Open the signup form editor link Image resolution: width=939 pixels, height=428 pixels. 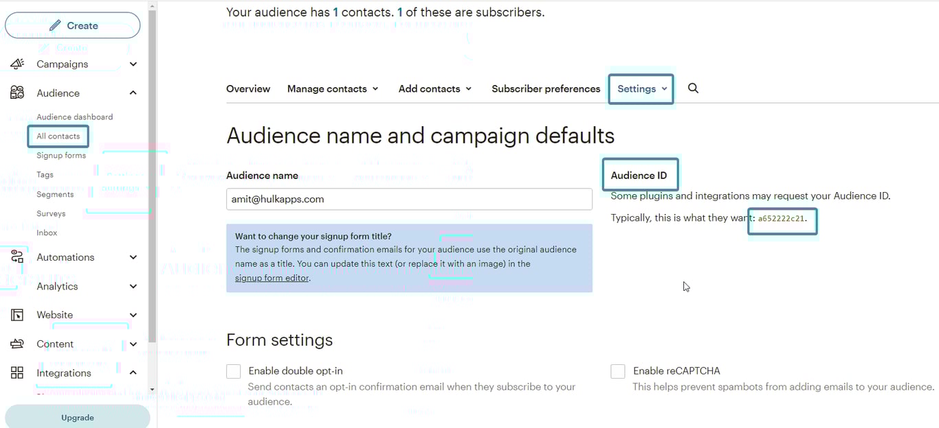pyautogui.click(x=272, y=278)
